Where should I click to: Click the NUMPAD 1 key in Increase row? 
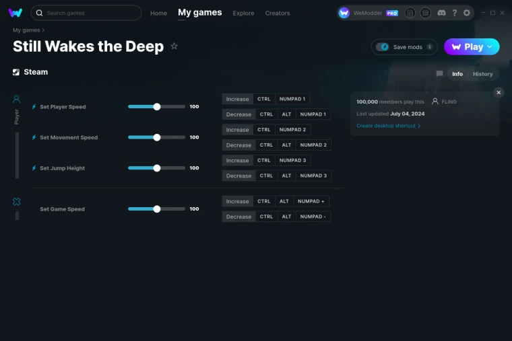(x=292, y=99)
